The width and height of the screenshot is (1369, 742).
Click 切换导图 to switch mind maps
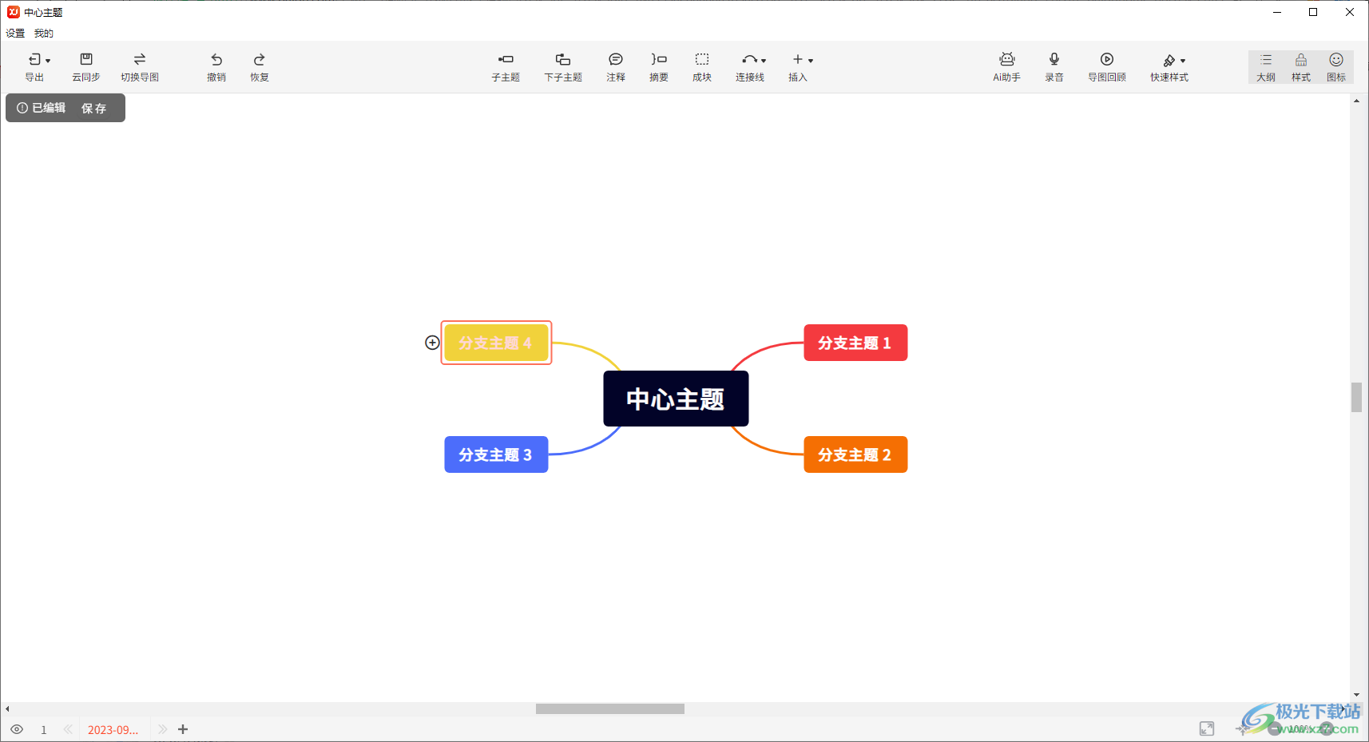point(140,67)
